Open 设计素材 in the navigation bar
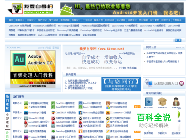 pyautogui.click(x=154, y=20)
